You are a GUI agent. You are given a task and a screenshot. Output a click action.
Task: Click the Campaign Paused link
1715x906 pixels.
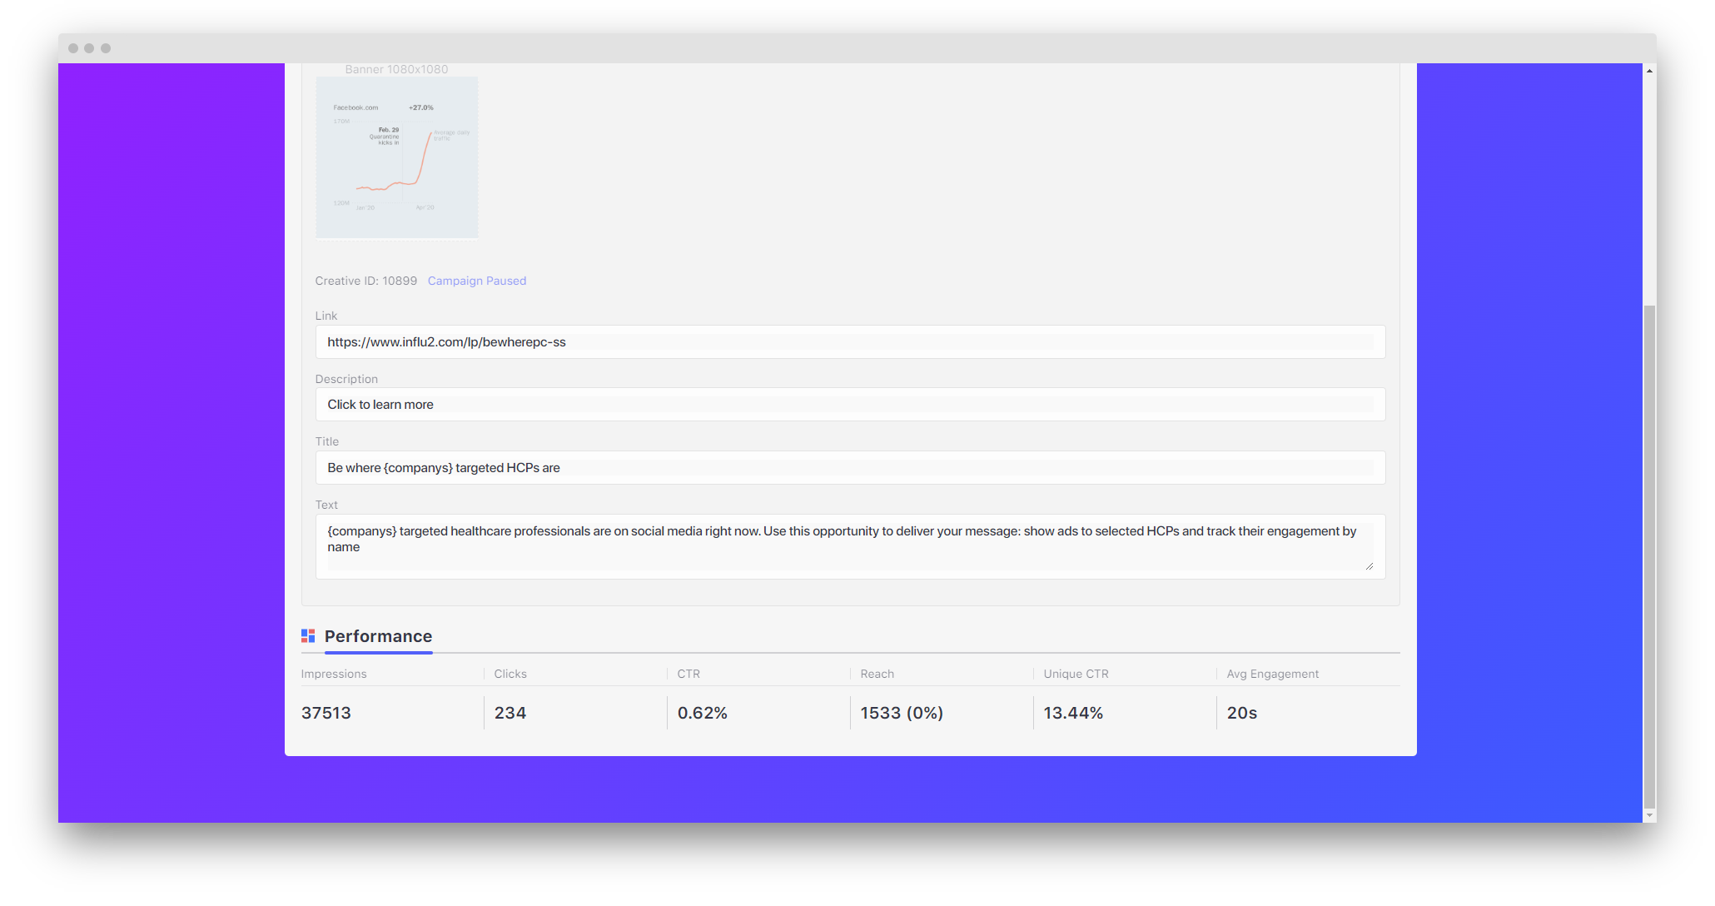pyautogui.click(x=476, y=281)
